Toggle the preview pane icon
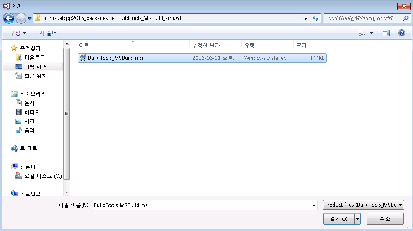 386,33
